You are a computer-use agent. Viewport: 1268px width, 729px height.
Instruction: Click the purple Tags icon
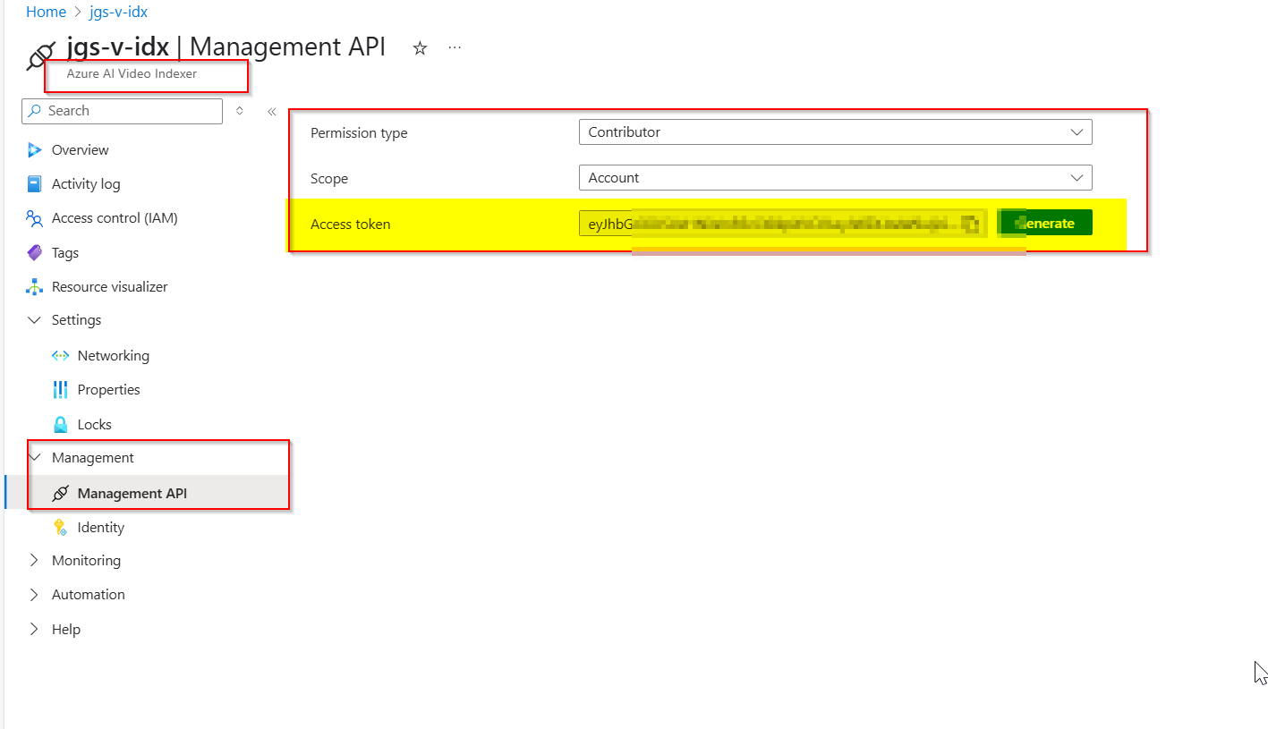(x=35, y=252)
